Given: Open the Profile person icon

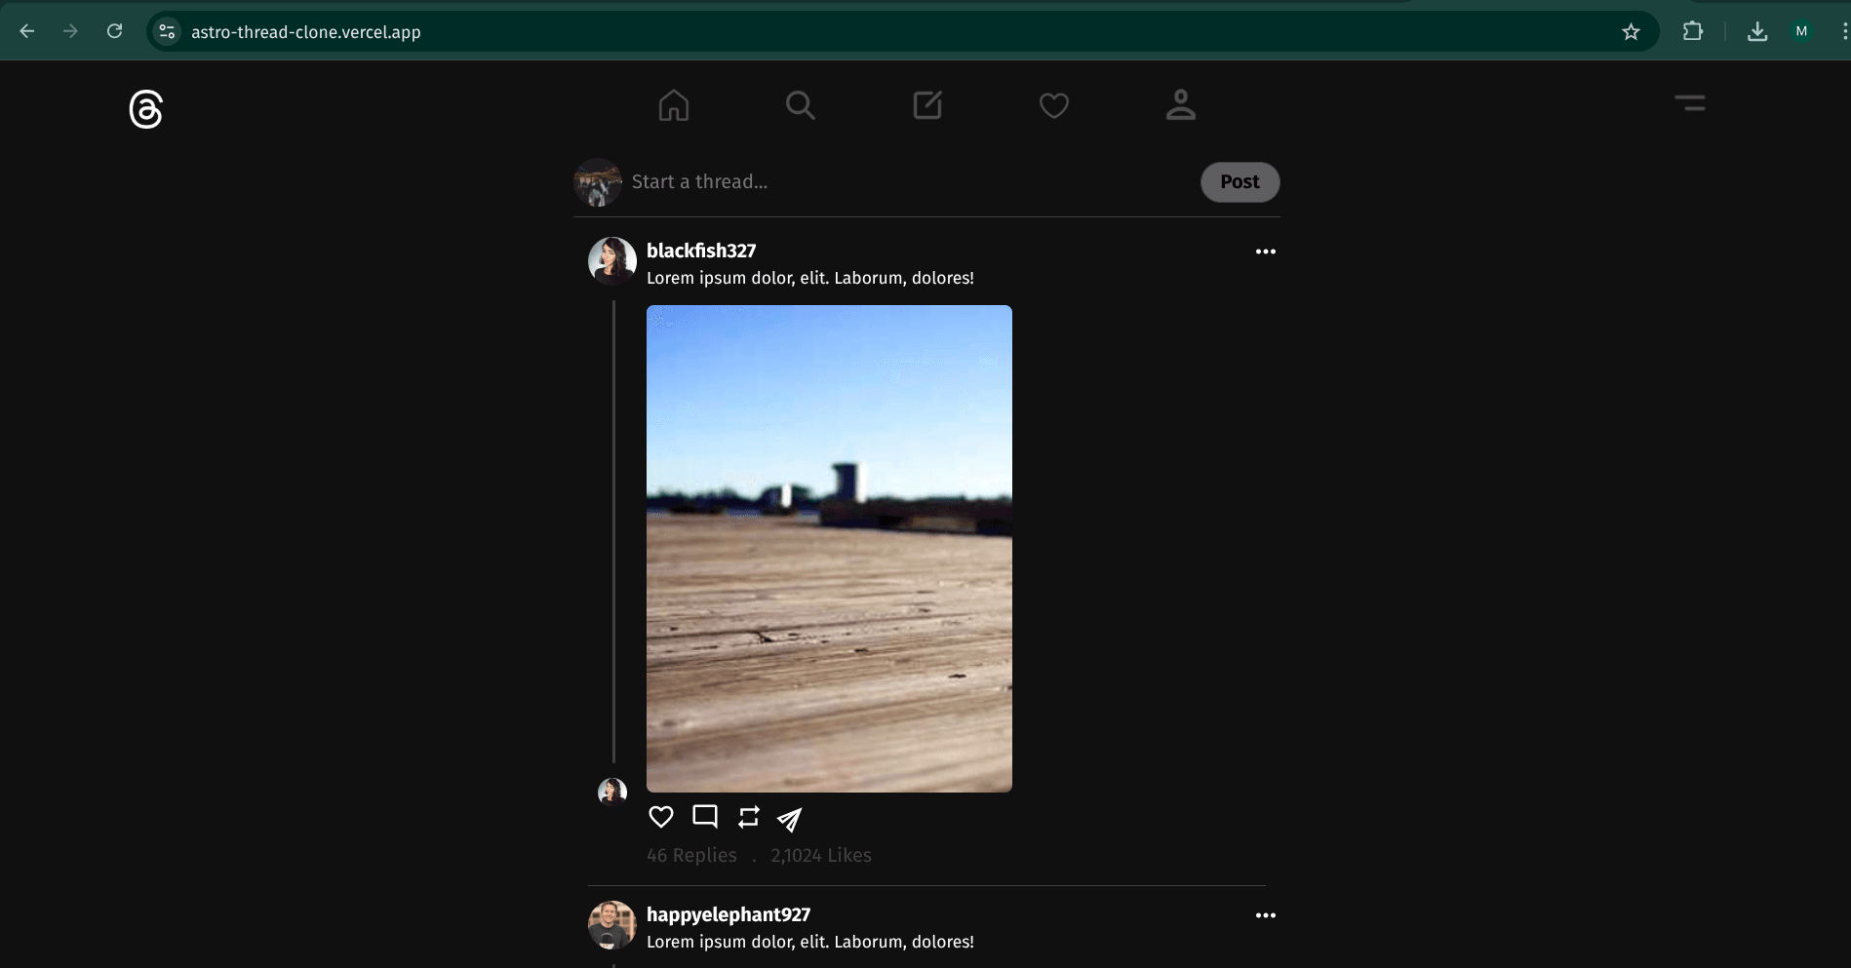Looking at the screenshot, I should [x=1180, y=105].
